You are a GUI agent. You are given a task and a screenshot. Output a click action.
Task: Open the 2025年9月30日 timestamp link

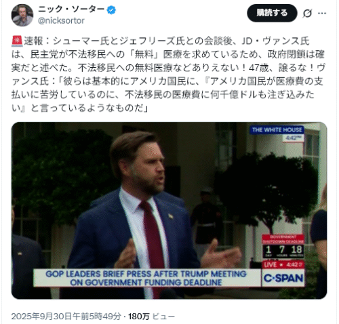coord(66,317)
